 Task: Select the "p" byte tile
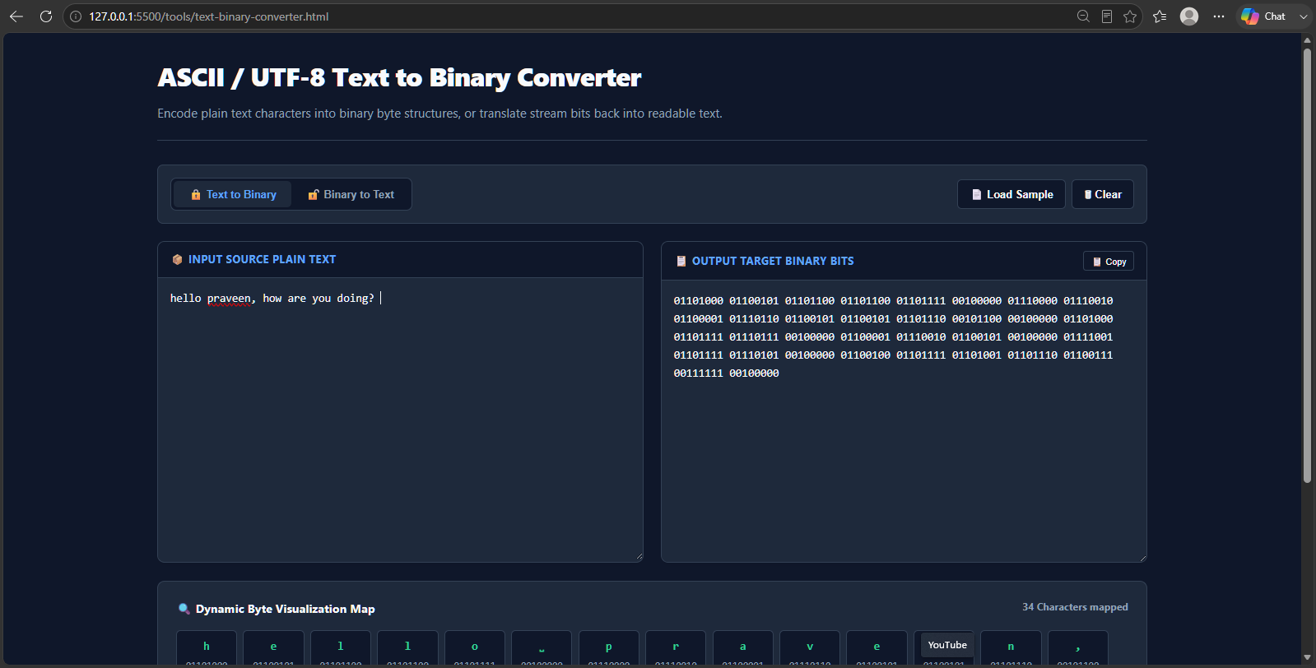[609, 649]
